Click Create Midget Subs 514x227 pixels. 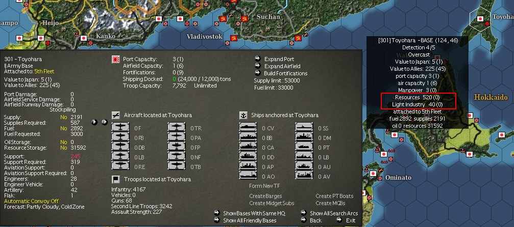(x=272, y=203)
